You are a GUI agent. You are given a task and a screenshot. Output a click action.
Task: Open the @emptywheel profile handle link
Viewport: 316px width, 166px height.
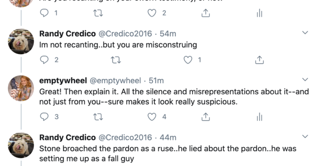115,81
